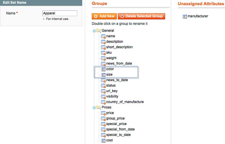Screen dimensions: 225x144
Task: Select the color attribute icon
Action: pyautogui.click(x=103, y=69)
